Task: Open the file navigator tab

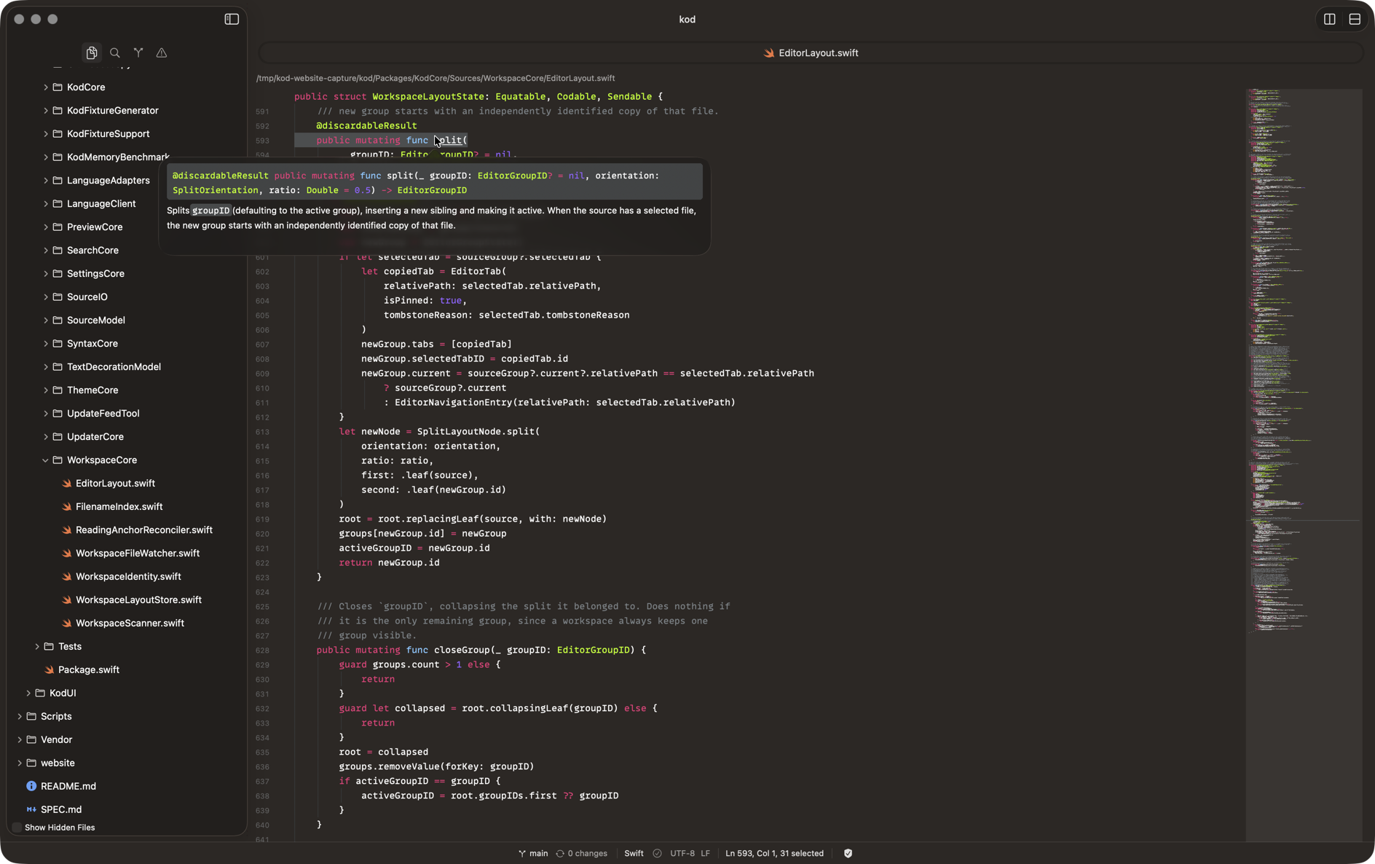Action: [x=92, y=52]
